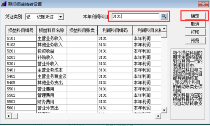Click empty 账类 cell in row 5401

coord(82,70)
